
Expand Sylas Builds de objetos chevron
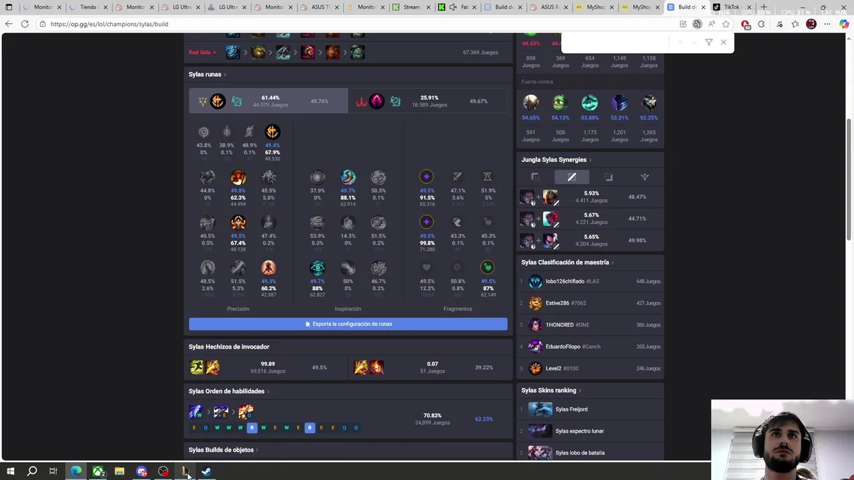pos(257,450)
